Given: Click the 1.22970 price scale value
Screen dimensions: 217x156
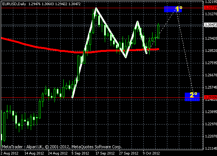Looking at the screenshot, I should 211,124.
